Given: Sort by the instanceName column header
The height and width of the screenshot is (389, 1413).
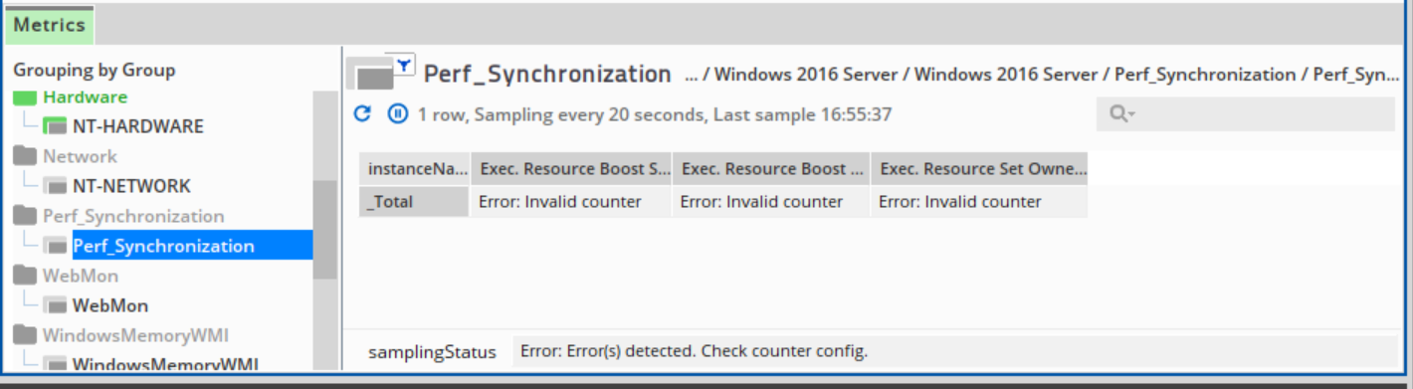Looking at the screenshot, I should pyautogui.click(x=414, y=169).
